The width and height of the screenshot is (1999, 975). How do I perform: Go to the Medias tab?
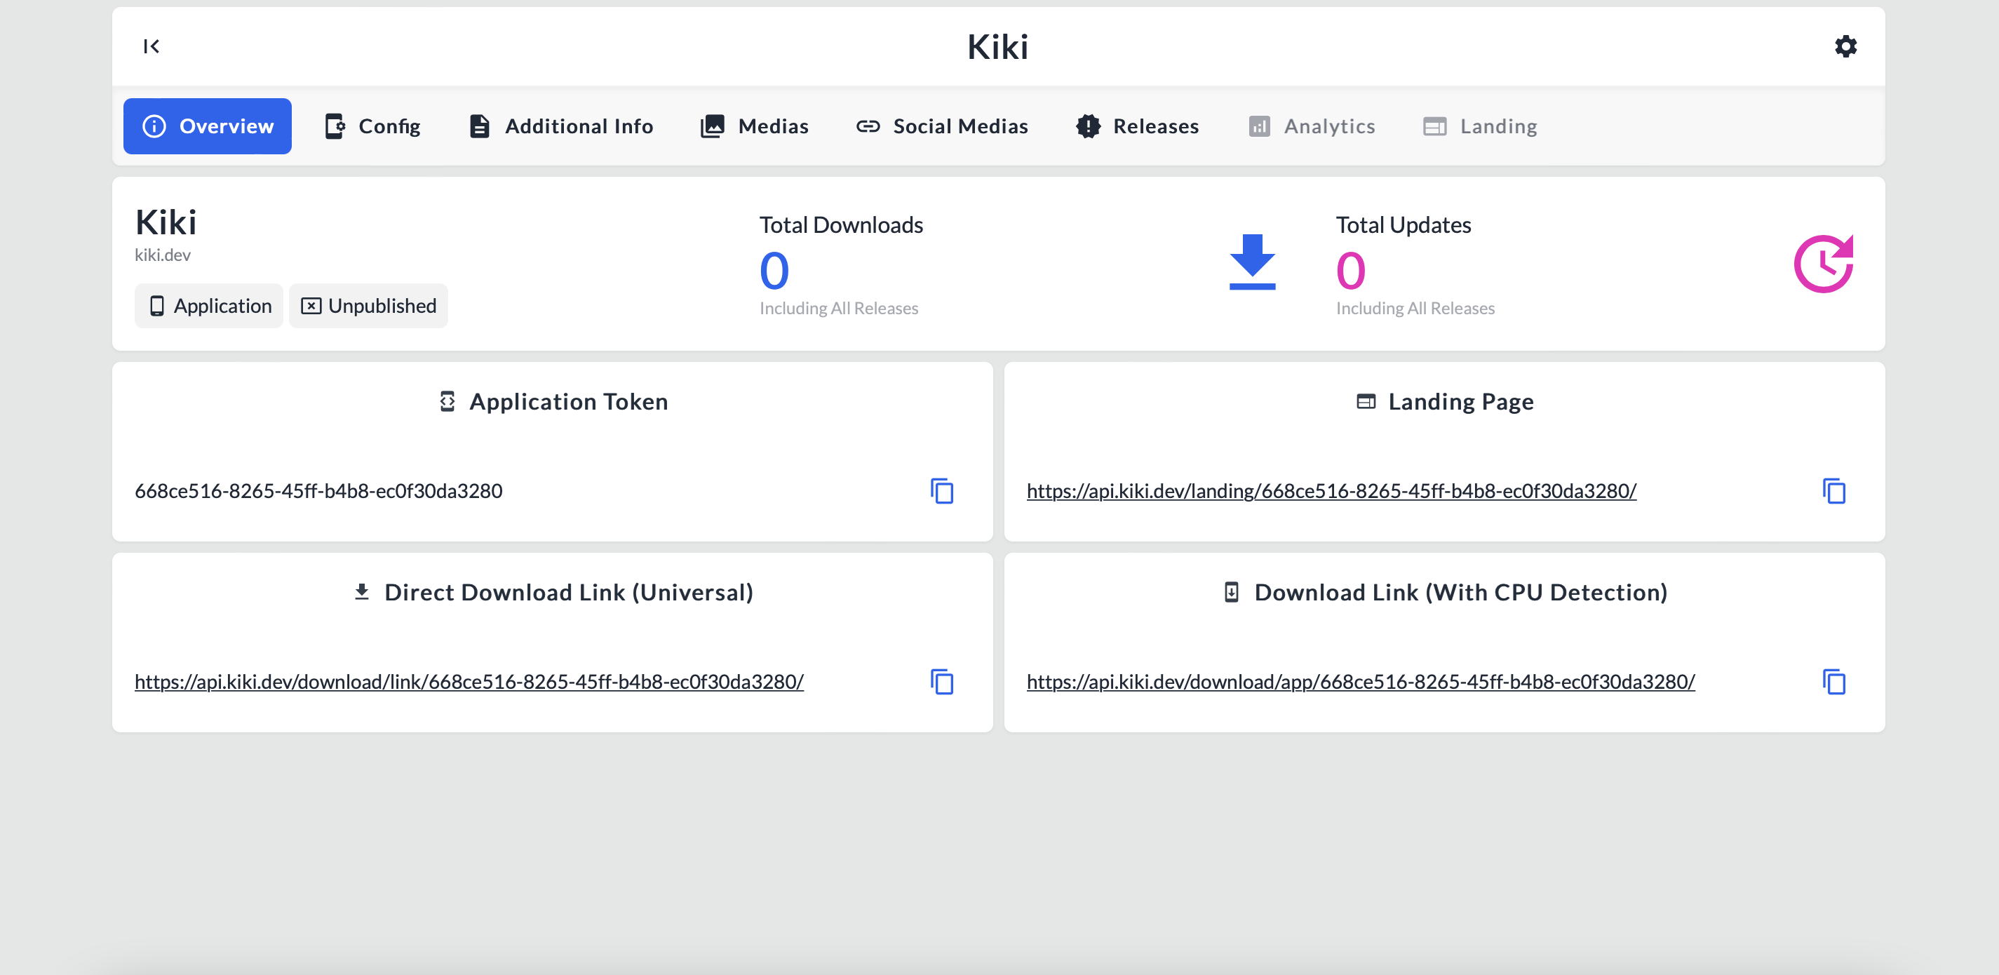(x=754, y=126)
